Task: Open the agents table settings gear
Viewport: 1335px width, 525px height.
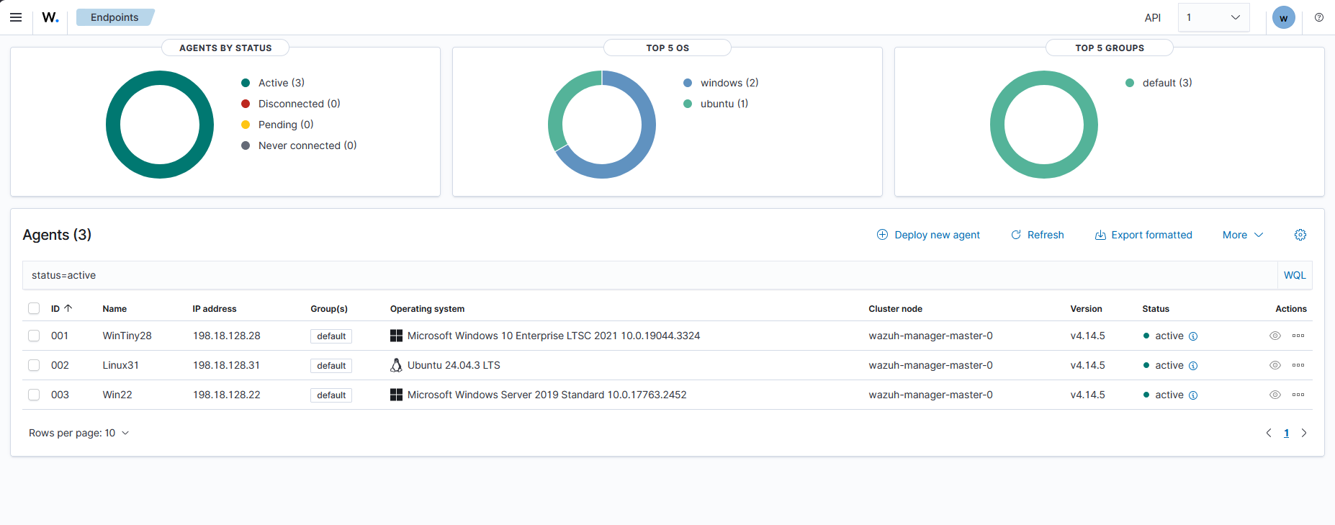Action: (1300, 235)
